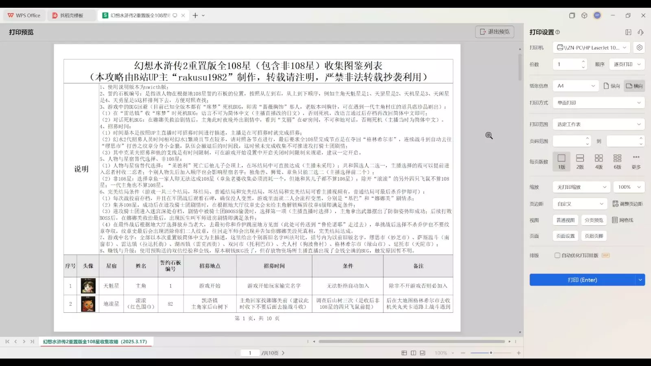Viewport: 651px width, 366px height.
Task: Select 2版 pages-per-sheet layout icon
Action: click(580, 161)
